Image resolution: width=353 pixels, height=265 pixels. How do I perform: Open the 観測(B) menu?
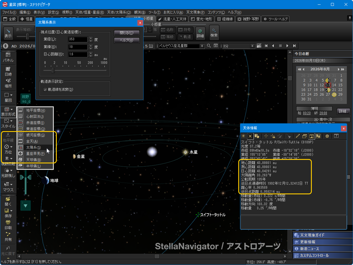[139, 12]
